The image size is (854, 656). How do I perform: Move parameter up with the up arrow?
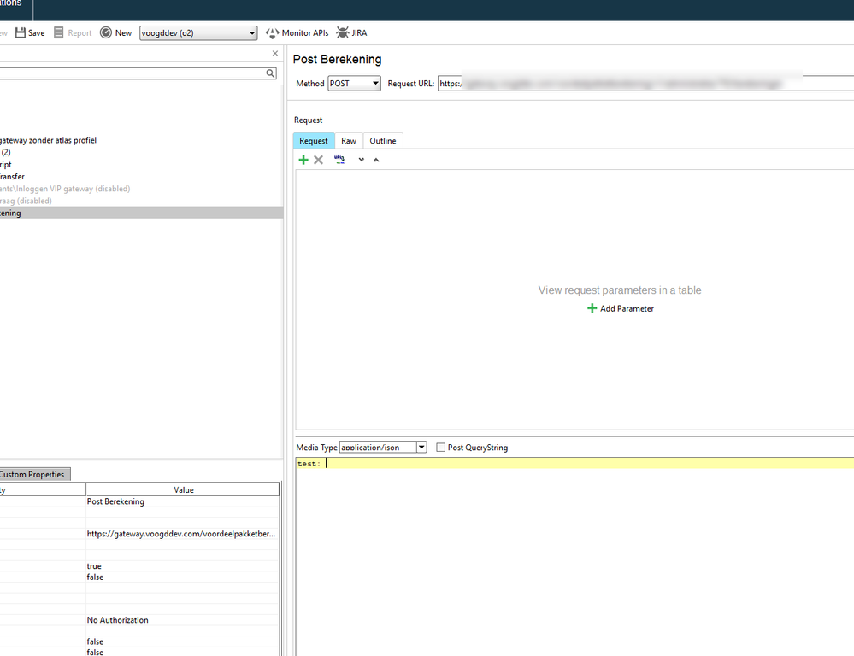click(376, 160)
